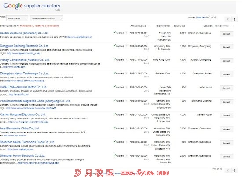Click Audited checkmark for Dongguan Dazhong
Image resolution: width=242 pixels, height=177 pixels.
[x=114, y=46]
